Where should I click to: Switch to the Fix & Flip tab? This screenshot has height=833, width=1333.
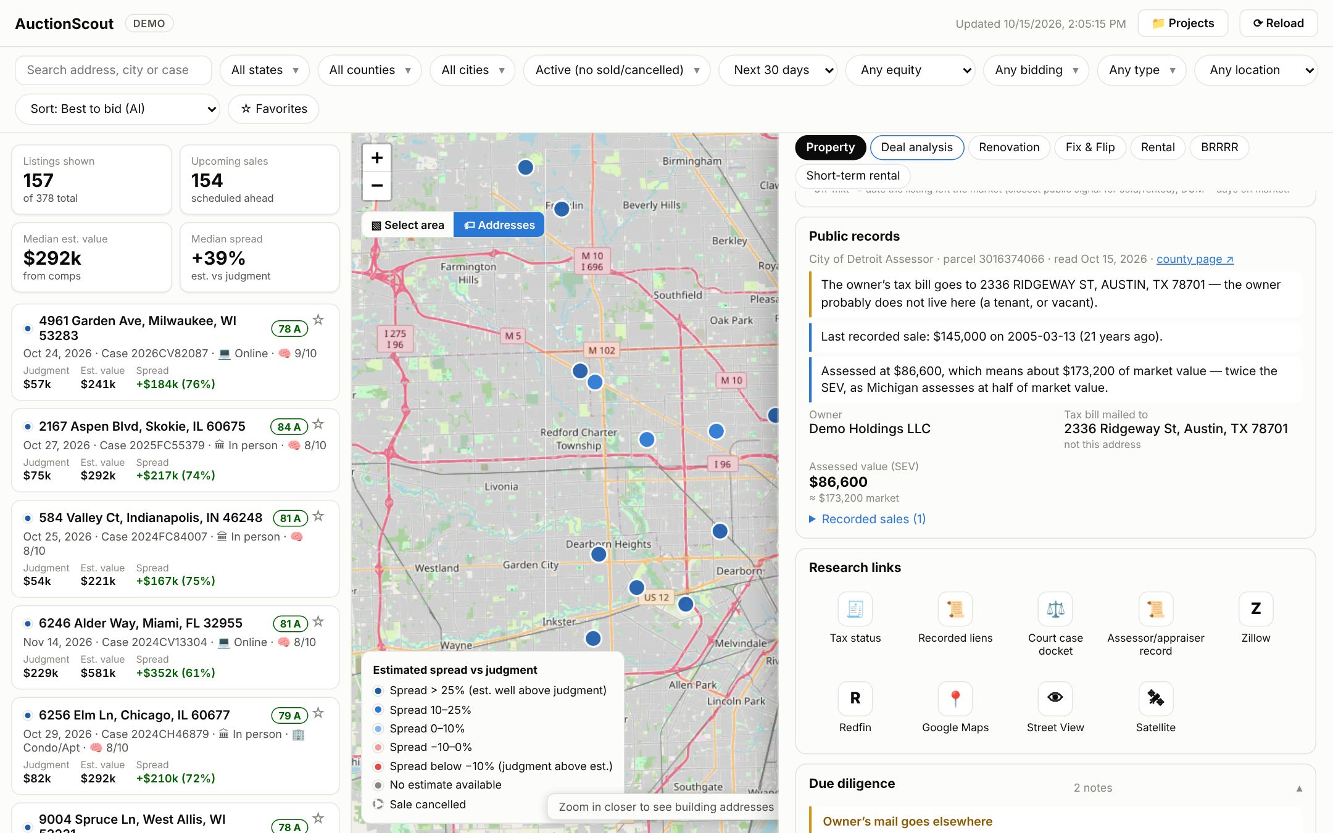coord(1090,147)
